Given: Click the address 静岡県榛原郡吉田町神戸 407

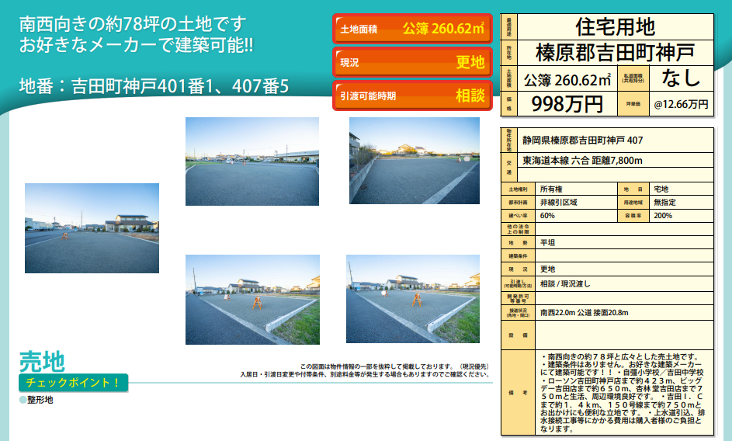Looking at the screenshot, I should pyautogui.click(x=582, y=141).
